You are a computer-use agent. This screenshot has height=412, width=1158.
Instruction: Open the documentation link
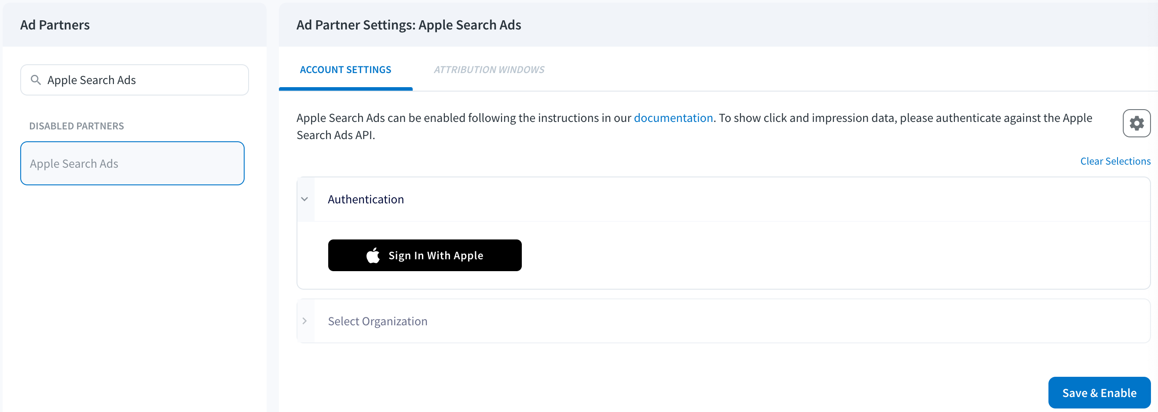(673, 118)
